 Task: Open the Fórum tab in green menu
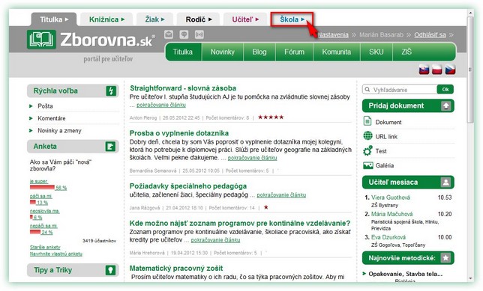click(x=294, y=52)
